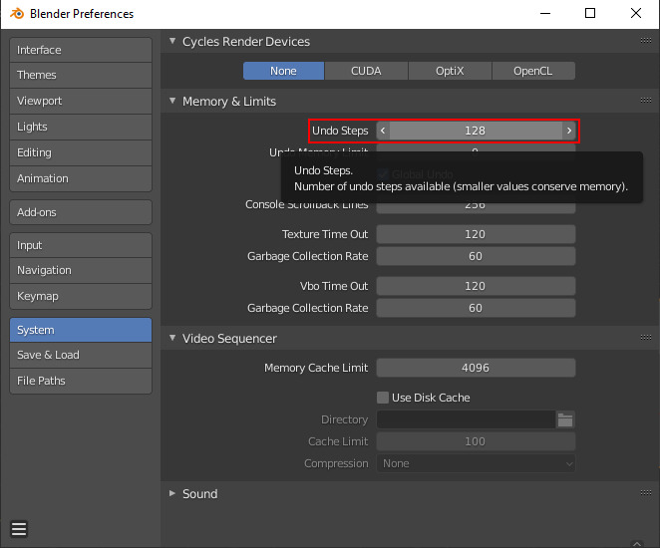Image resolution: width=660 pixels, height=548 pixels.
Task: Open the hamburger preferences menu
Action: pyautogui.click(x=19, y=529)
